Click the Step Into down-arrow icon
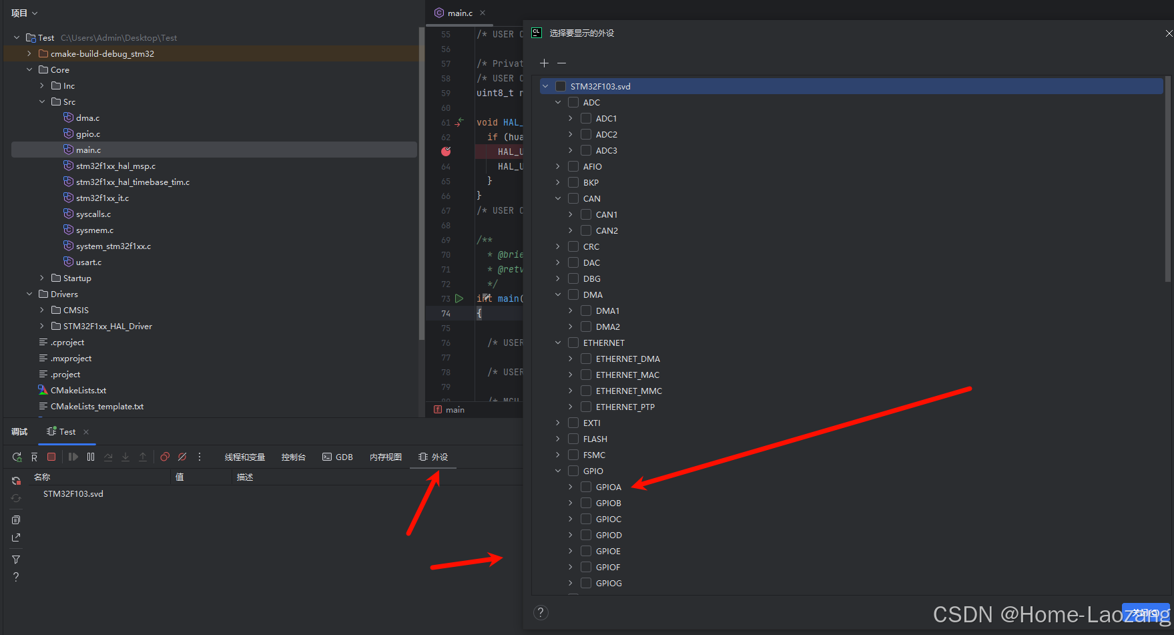 coord(125,457)
